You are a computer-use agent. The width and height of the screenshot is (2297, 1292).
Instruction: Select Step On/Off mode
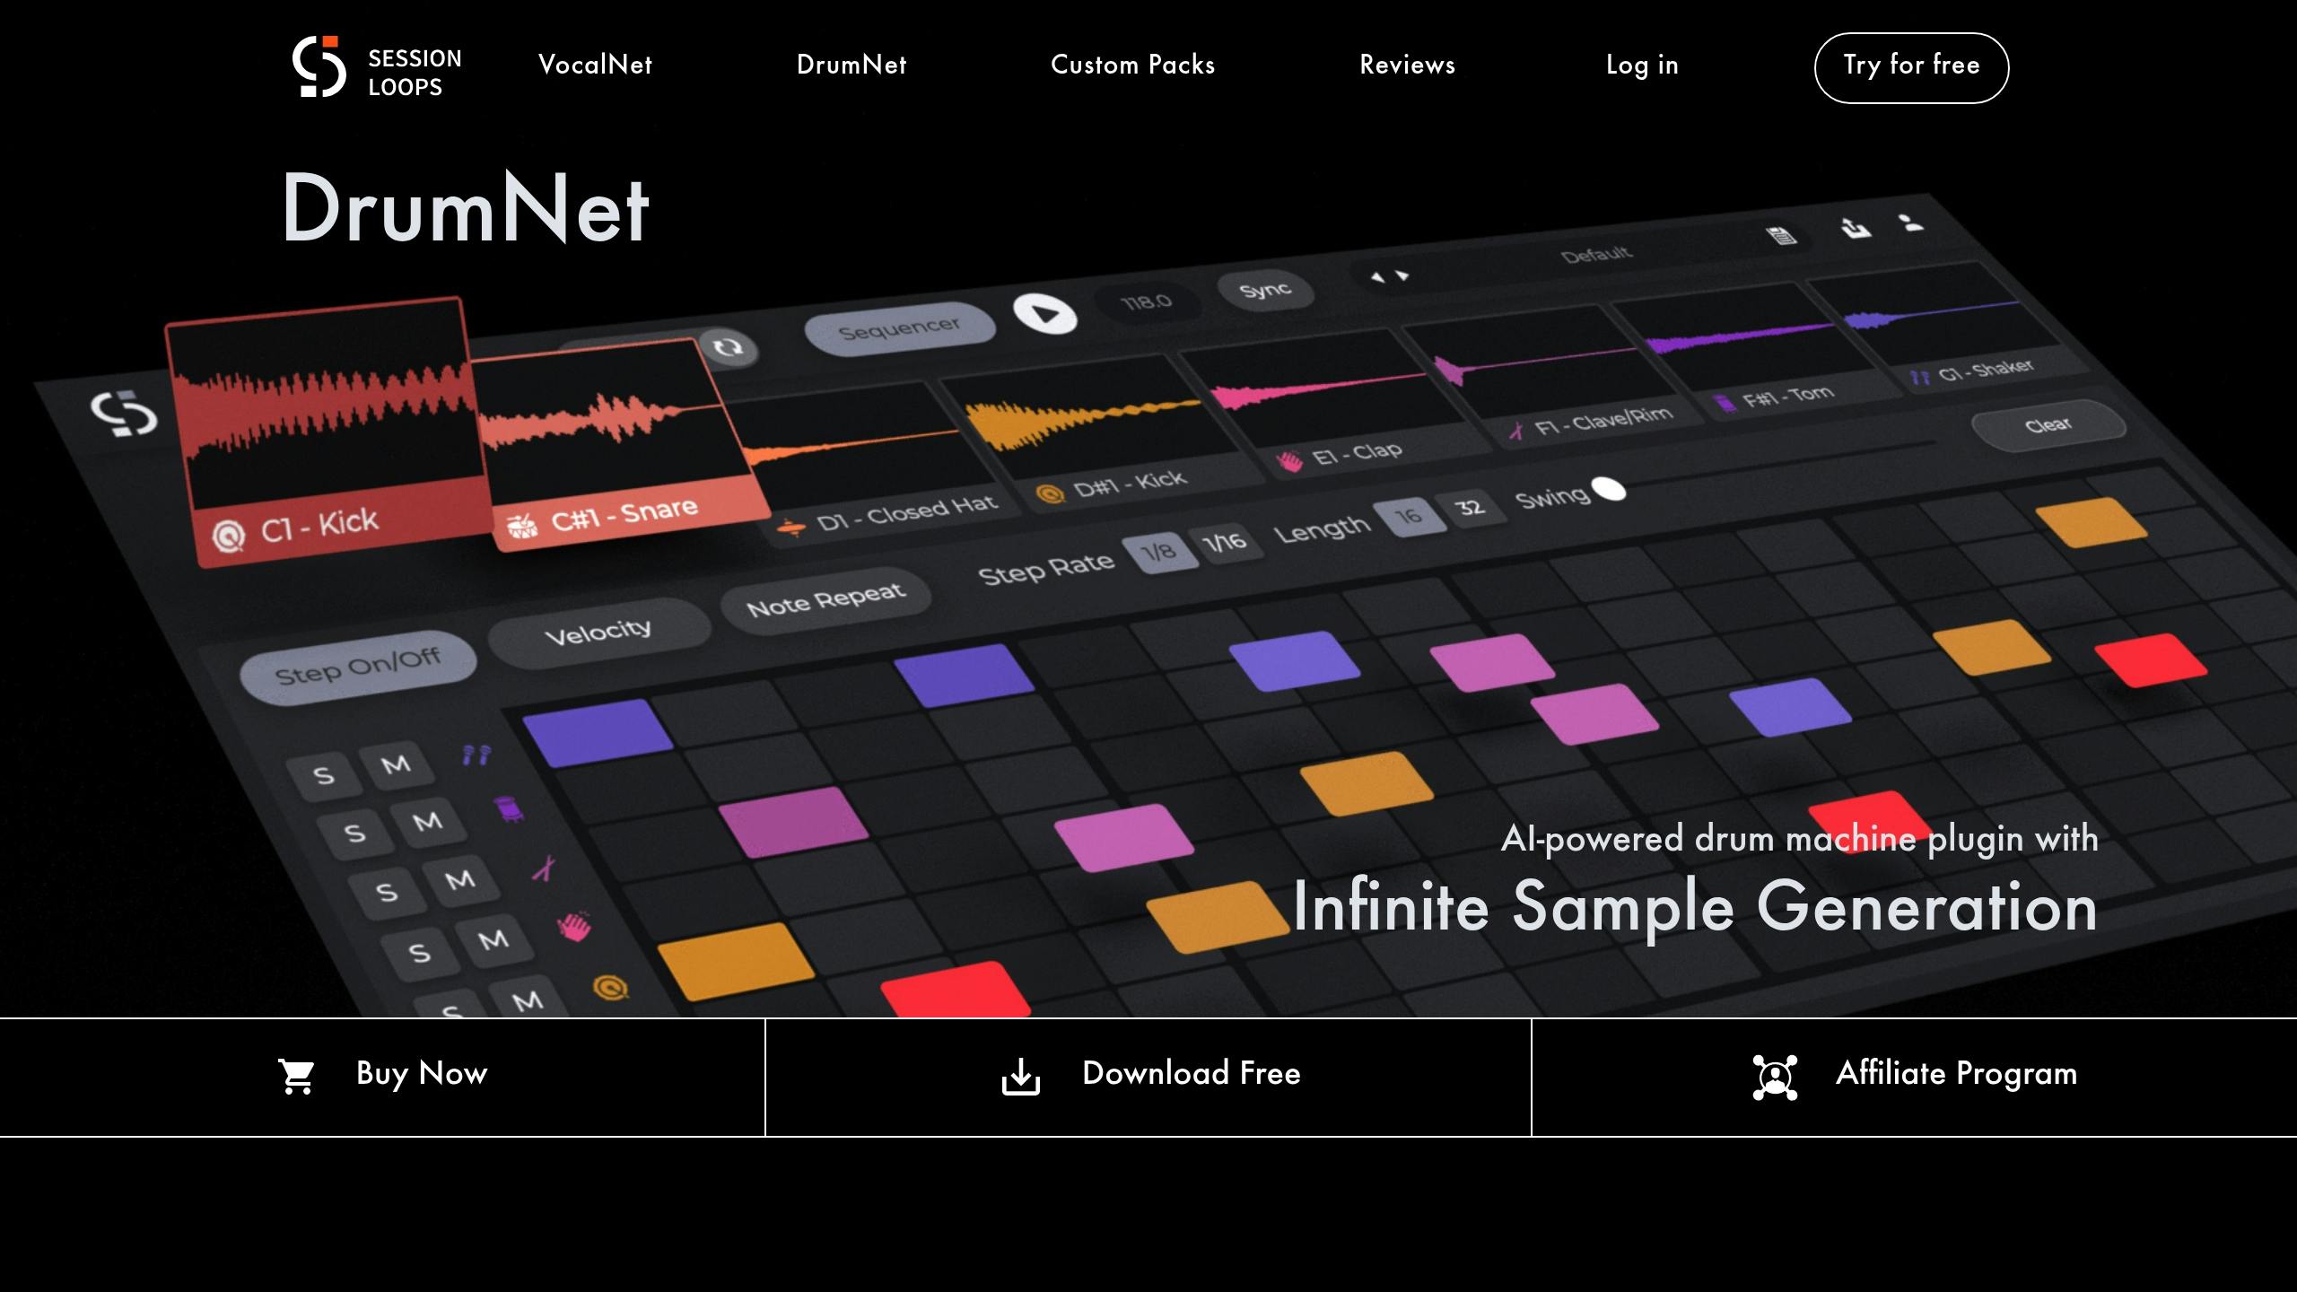357,667
